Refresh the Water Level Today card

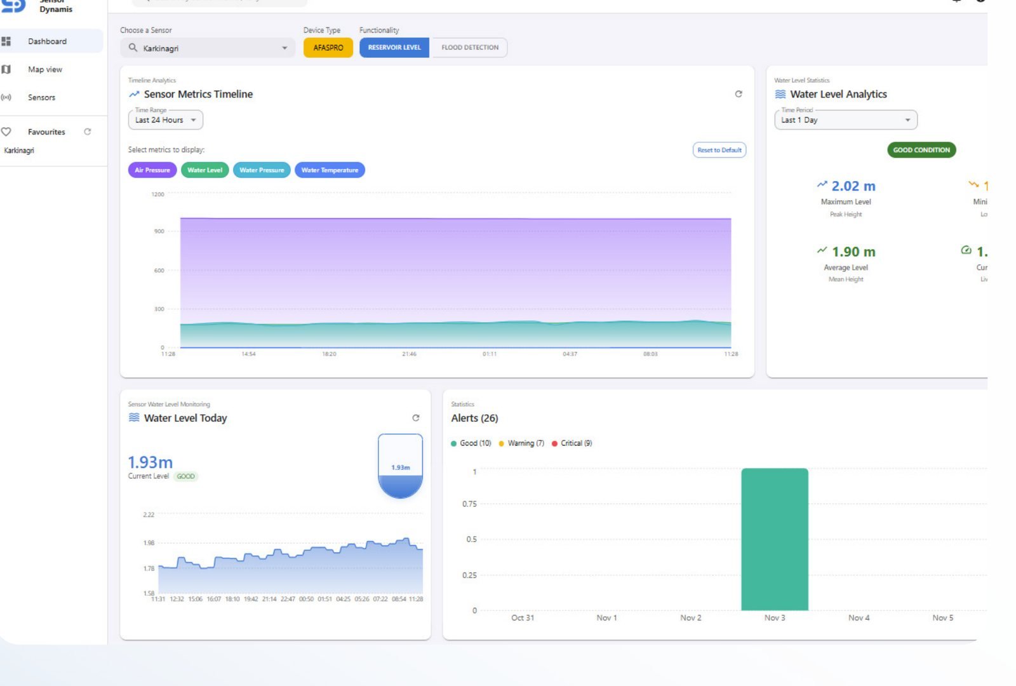click(416, 418)
